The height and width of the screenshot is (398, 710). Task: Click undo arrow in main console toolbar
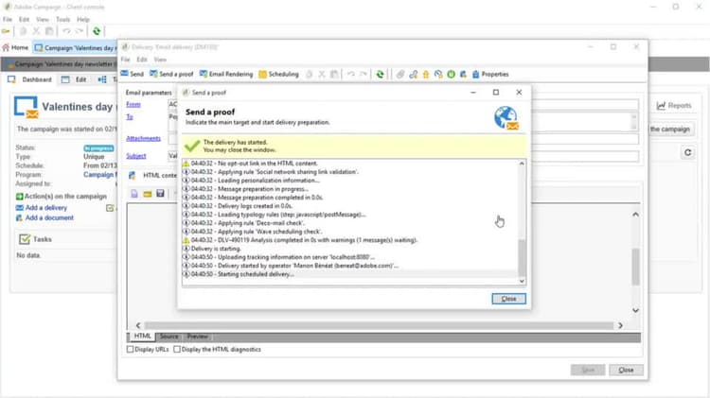click(x=66, y=31)
